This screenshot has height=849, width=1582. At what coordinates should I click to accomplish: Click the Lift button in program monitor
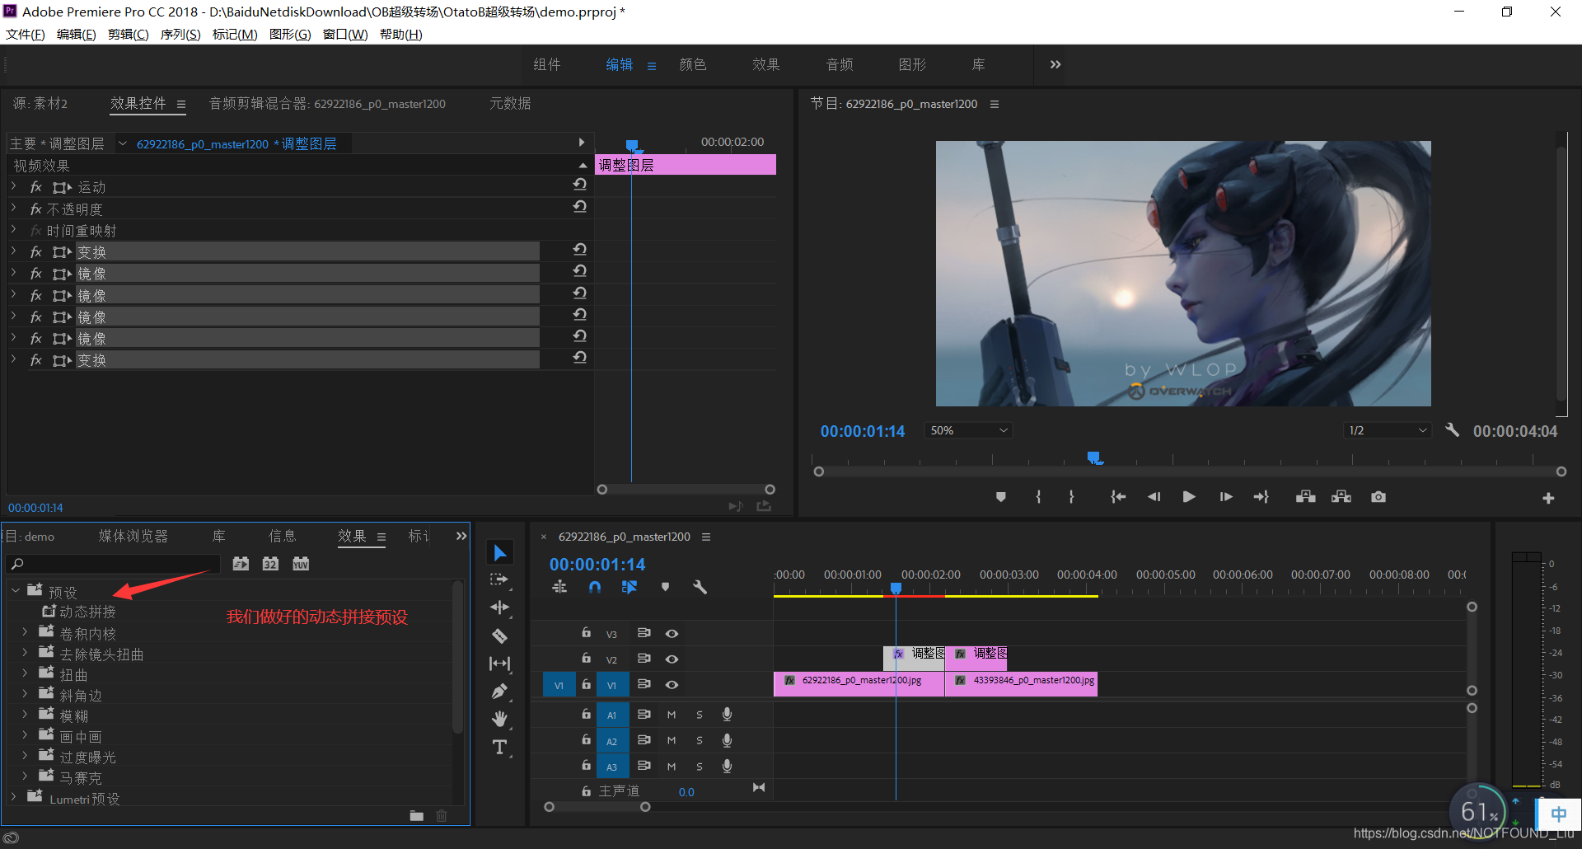(x=1306, y=497)
